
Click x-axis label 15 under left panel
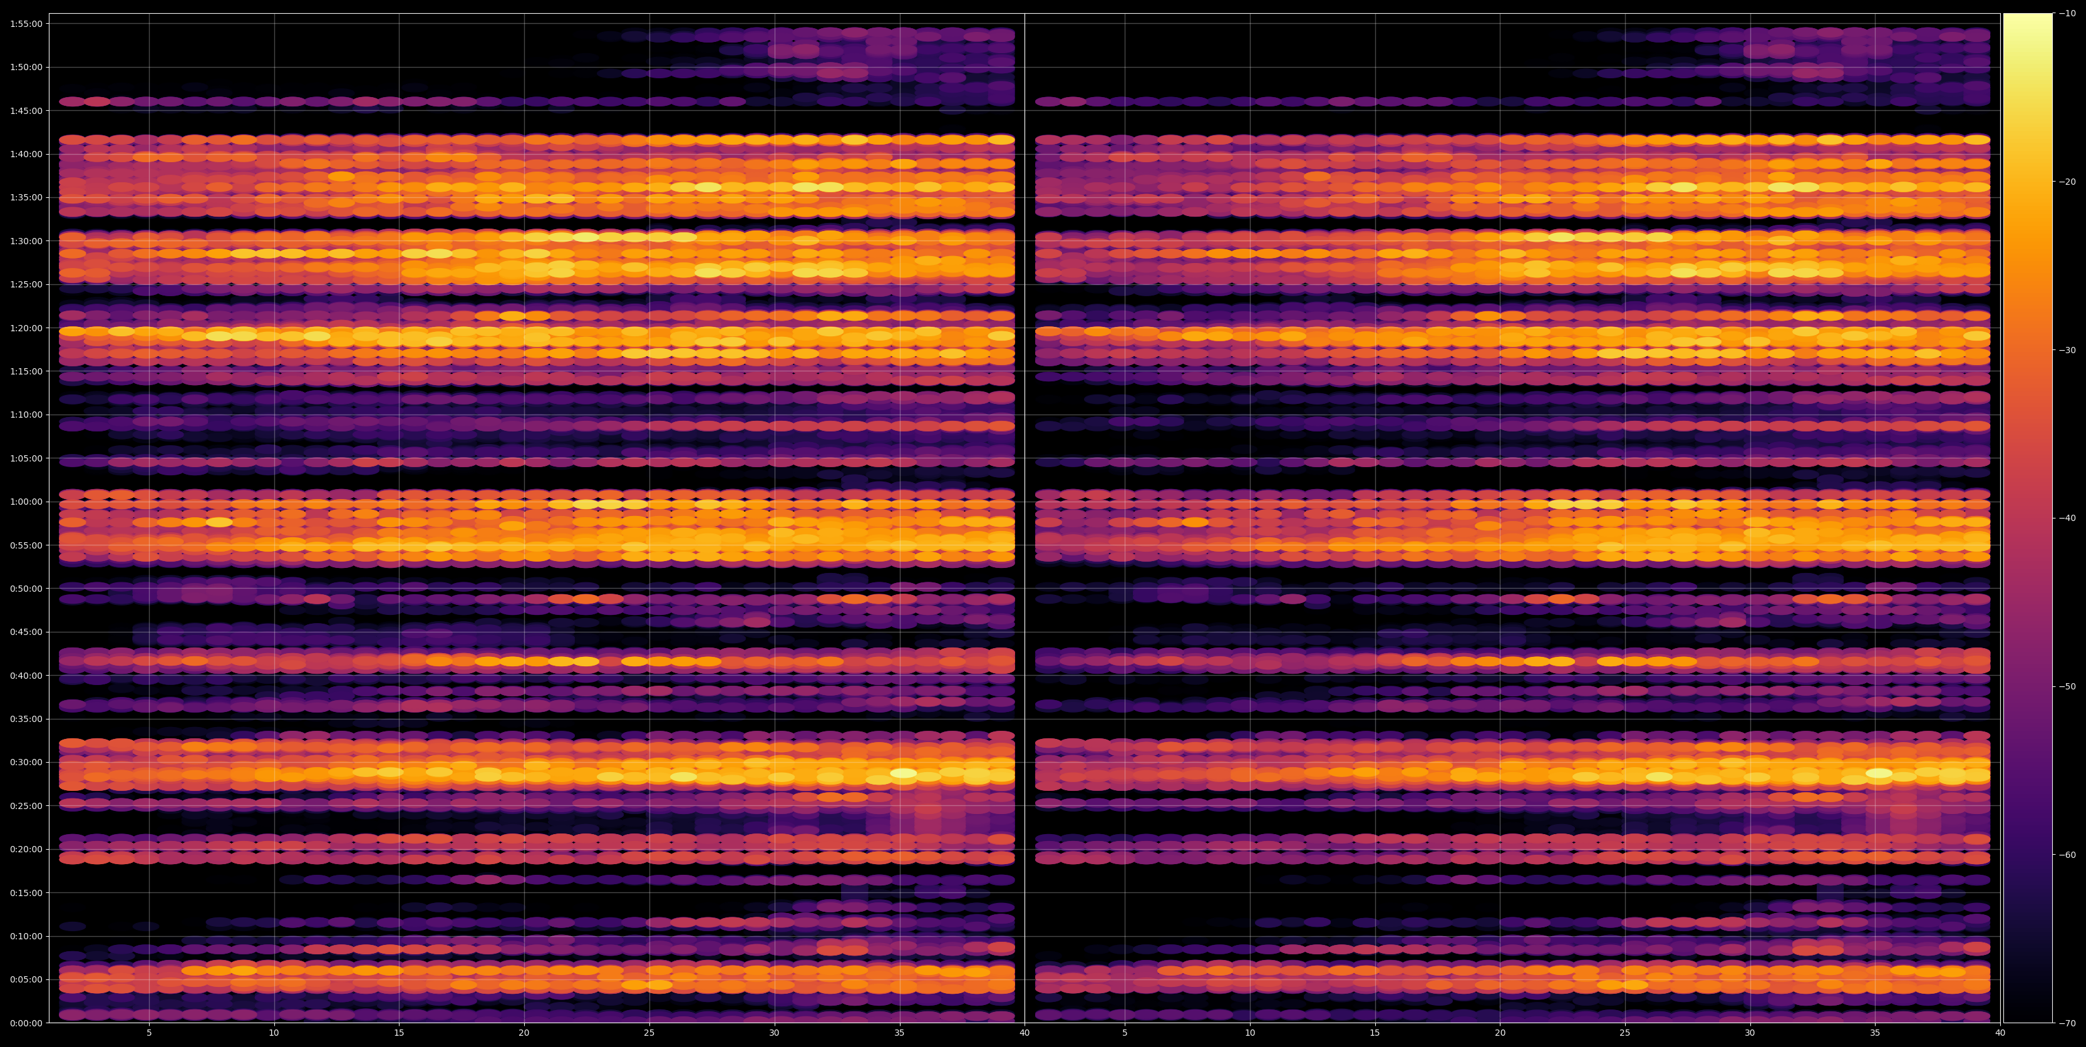click(x=399, y=1033)
